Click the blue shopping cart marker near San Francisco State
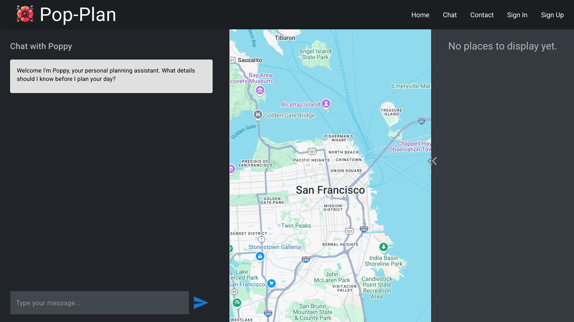This screenshot has height=322, width=574. pyautogui.click(x=271, y=283)
